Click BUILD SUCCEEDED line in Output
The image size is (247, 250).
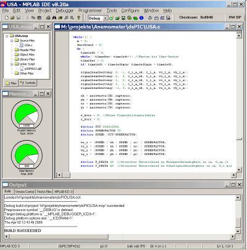click(23, 231)
